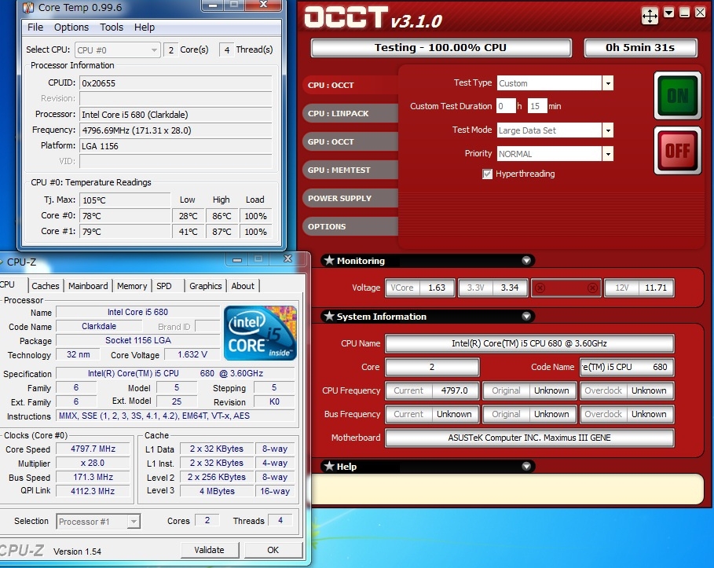This screenshot has width=714, height=568.
Task: Switch to the Caches tab in CPU-Z
Action: pyautogui.click(x=46, y=286)
